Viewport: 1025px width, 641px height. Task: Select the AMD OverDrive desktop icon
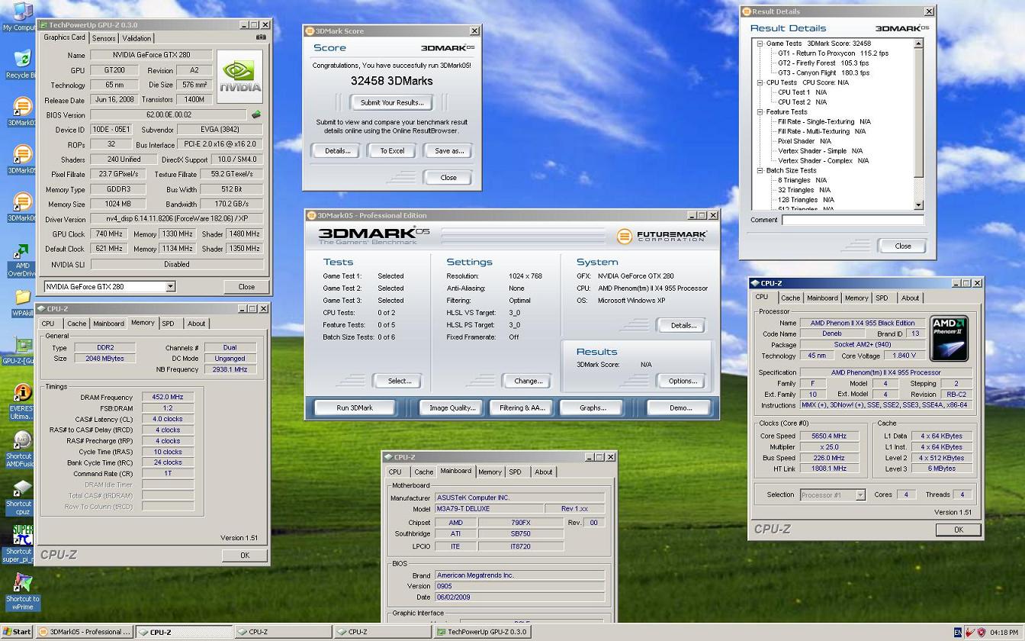tap(22, 260)
